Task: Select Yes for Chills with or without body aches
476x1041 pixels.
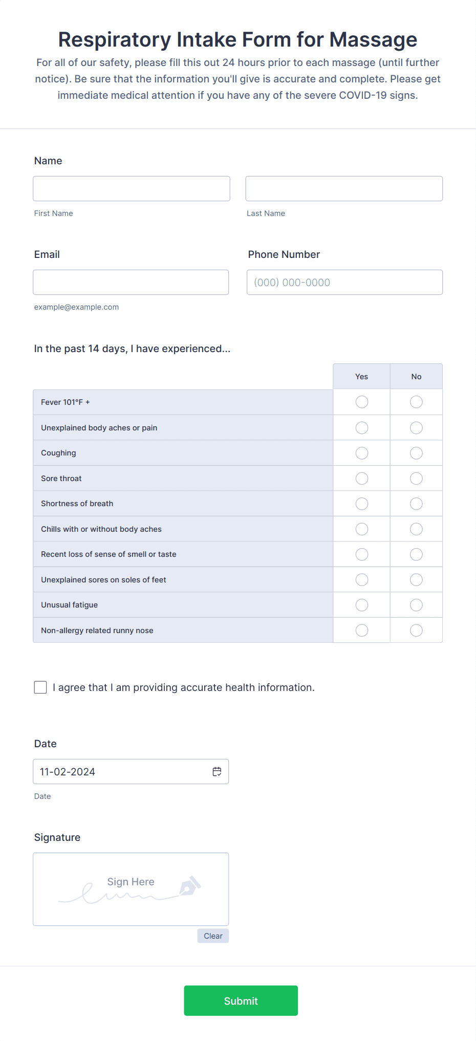Action: [362, 529]
